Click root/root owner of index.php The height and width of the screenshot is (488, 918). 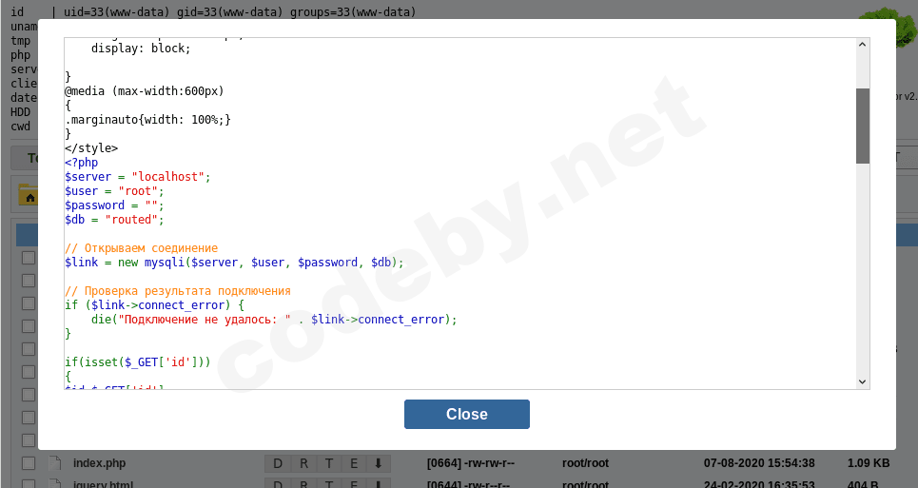coord(585,463)
